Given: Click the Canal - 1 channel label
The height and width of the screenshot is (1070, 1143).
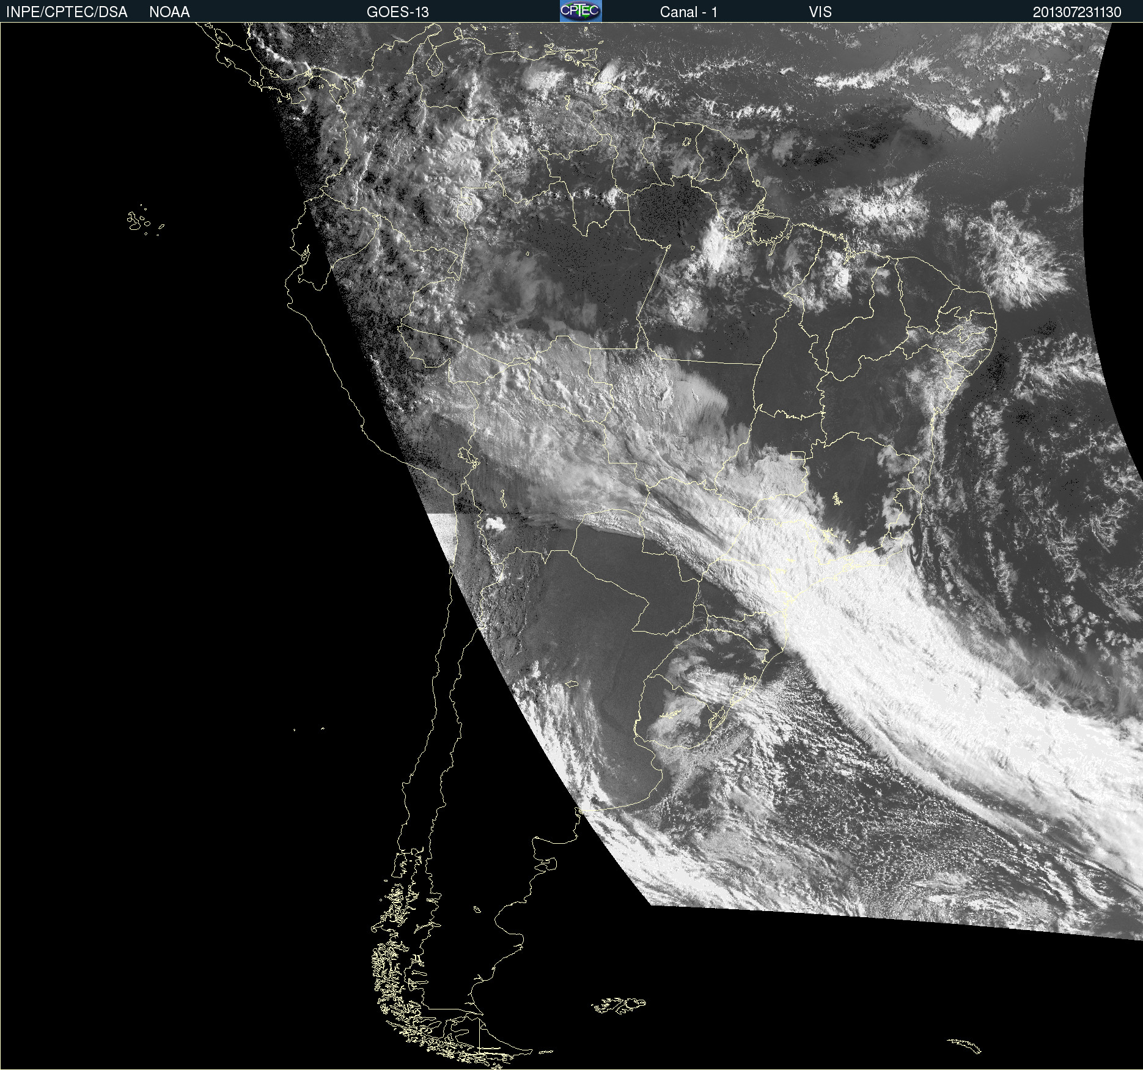Looking at the screenshot, I should (688, 12).
